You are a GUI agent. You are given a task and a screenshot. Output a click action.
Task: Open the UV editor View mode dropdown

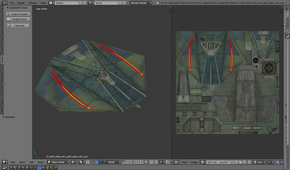click(260, 162)
